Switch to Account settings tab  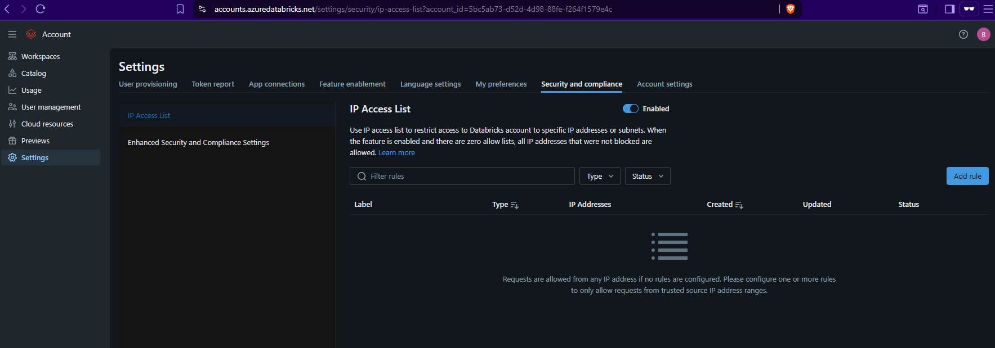[x=664, y=84]
